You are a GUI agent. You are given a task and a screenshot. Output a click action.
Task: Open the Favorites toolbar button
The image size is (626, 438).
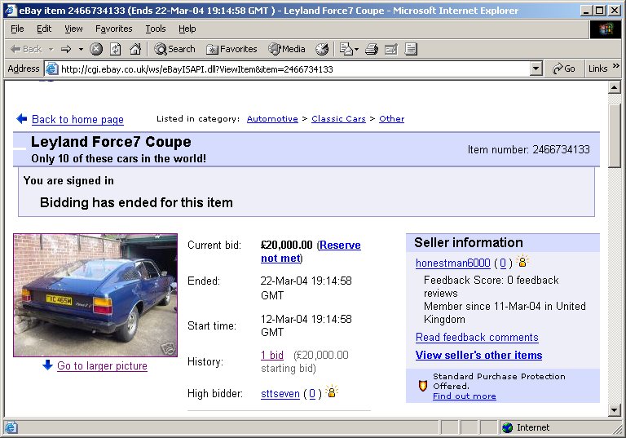tap(231, 49)
